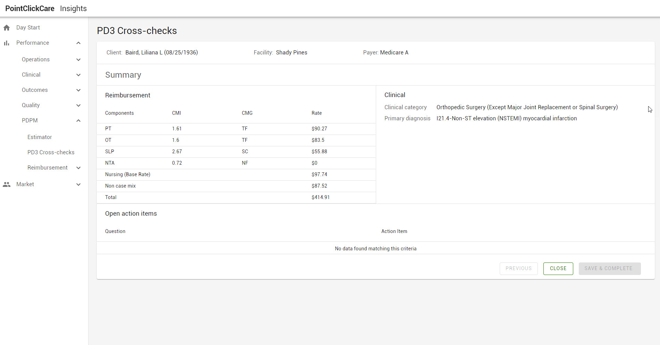
Task: Expand the Quality chevron
Action: 78,105
